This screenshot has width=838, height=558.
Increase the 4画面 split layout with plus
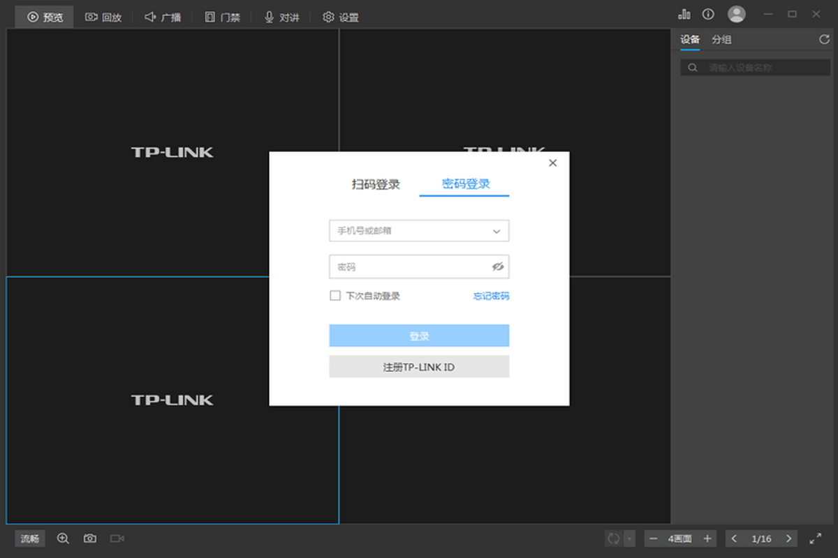tap(707, 538)
